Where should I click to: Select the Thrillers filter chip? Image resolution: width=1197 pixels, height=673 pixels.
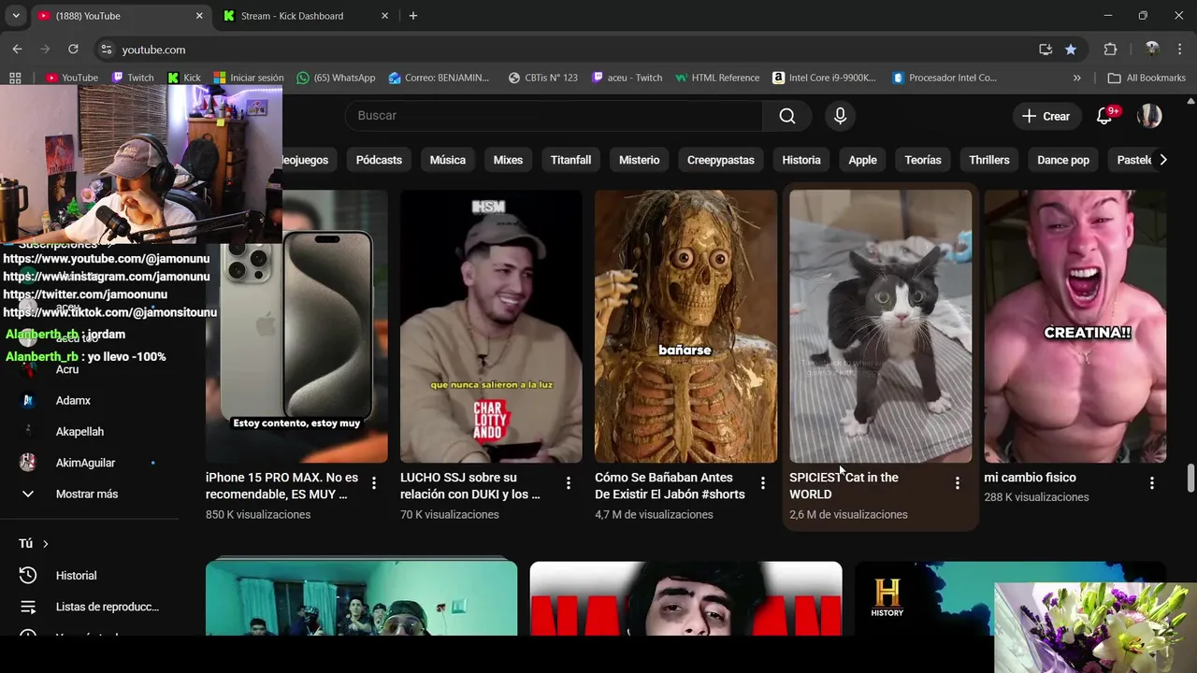tap(989, 160)
